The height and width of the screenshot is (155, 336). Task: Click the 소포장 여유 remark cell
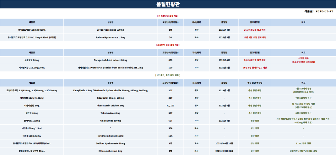pos(303,60)
